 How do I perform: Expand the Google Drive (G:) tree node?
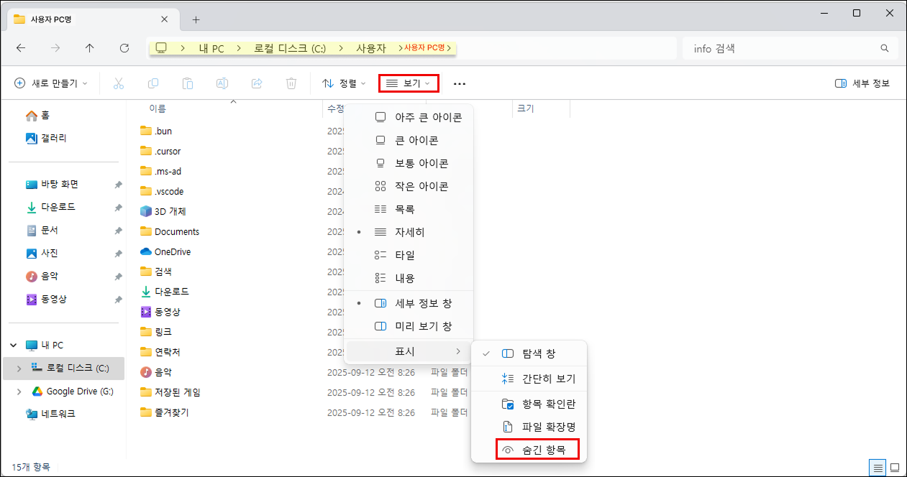pos(19,392)
